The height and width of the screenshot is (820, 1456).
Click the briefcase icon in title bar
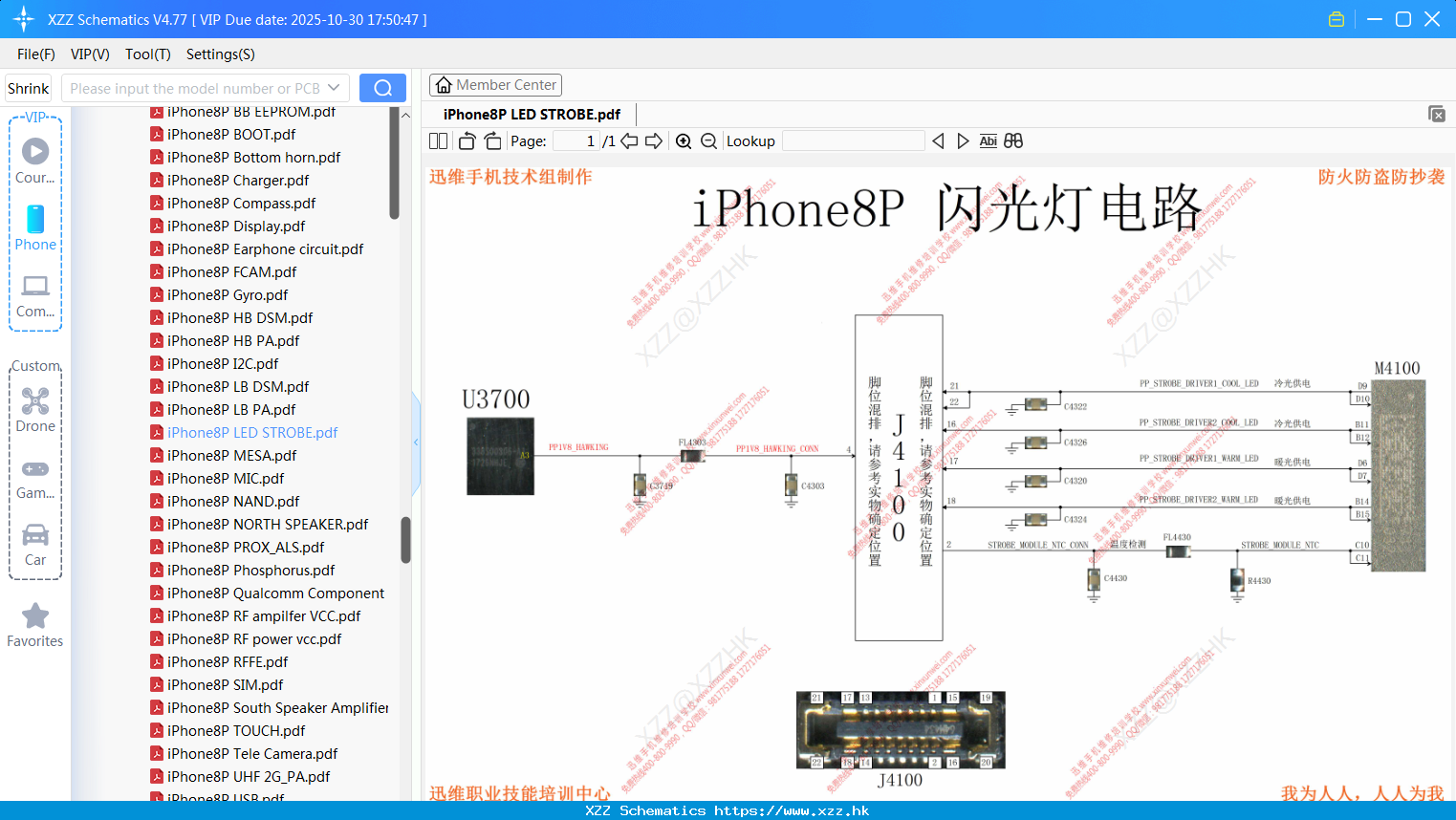coord(1336,19)
